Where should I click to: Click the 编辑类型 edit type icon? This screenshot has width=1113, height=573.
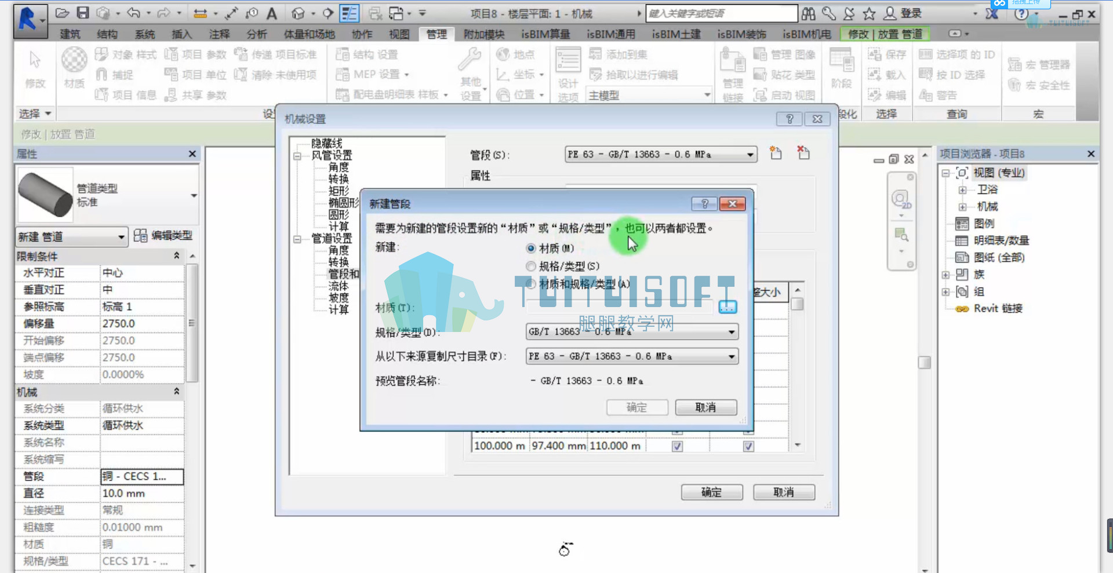[x=140, y=236]
